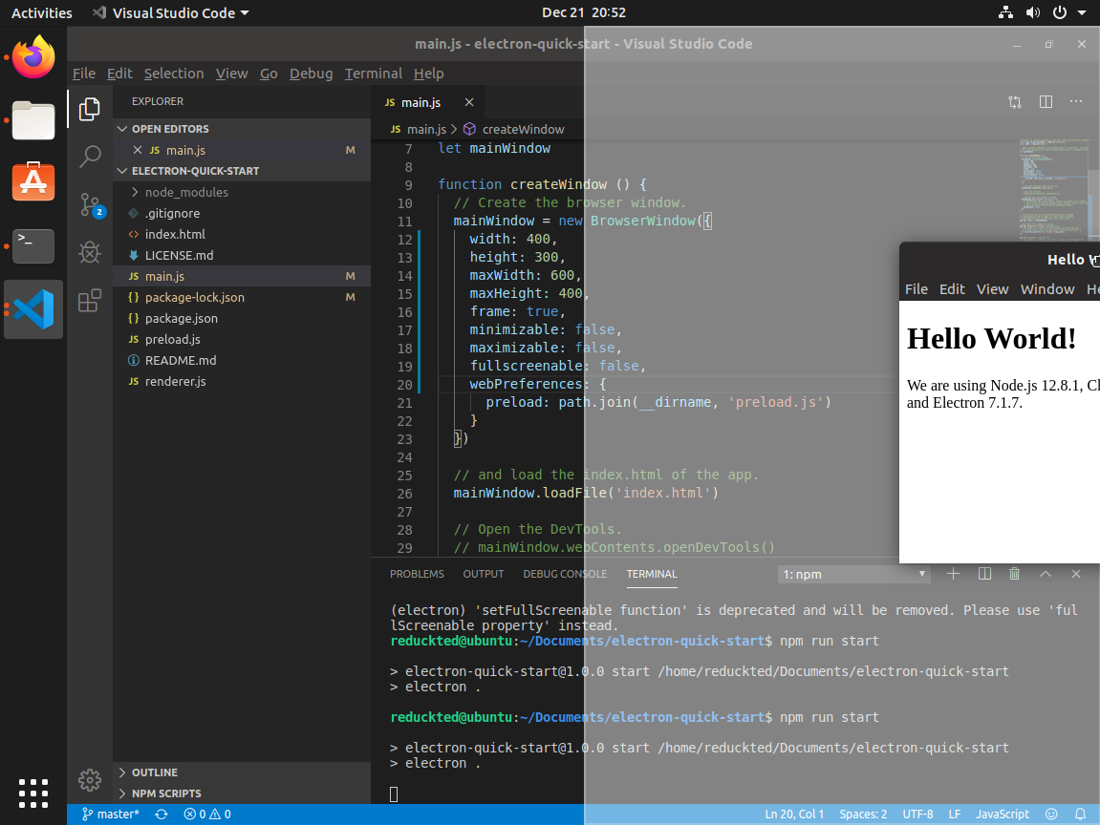Image resolution: width=1100 pixels, height=825 pixels.
Task: Click the Open Changes icon above the editor
Action: [1014, 102]
